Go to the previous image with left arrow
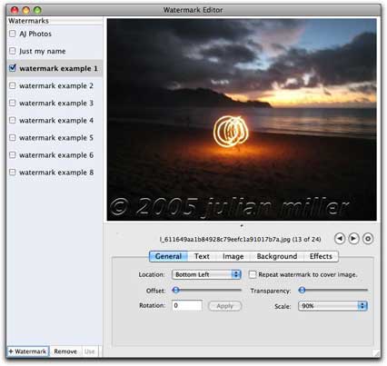The width and height of the screenshot is (387, 366). 340,239
